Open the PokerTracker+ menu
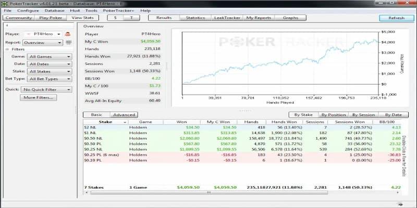The width and height of the screenshot is (417, 208). 119,10
